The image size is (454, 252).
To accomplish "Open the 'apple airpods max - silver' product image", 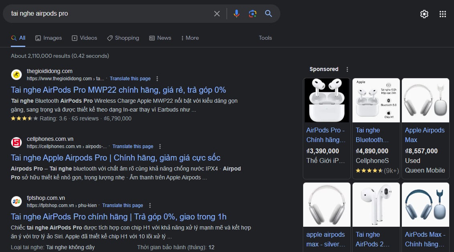I will click(x=327, y=205).
